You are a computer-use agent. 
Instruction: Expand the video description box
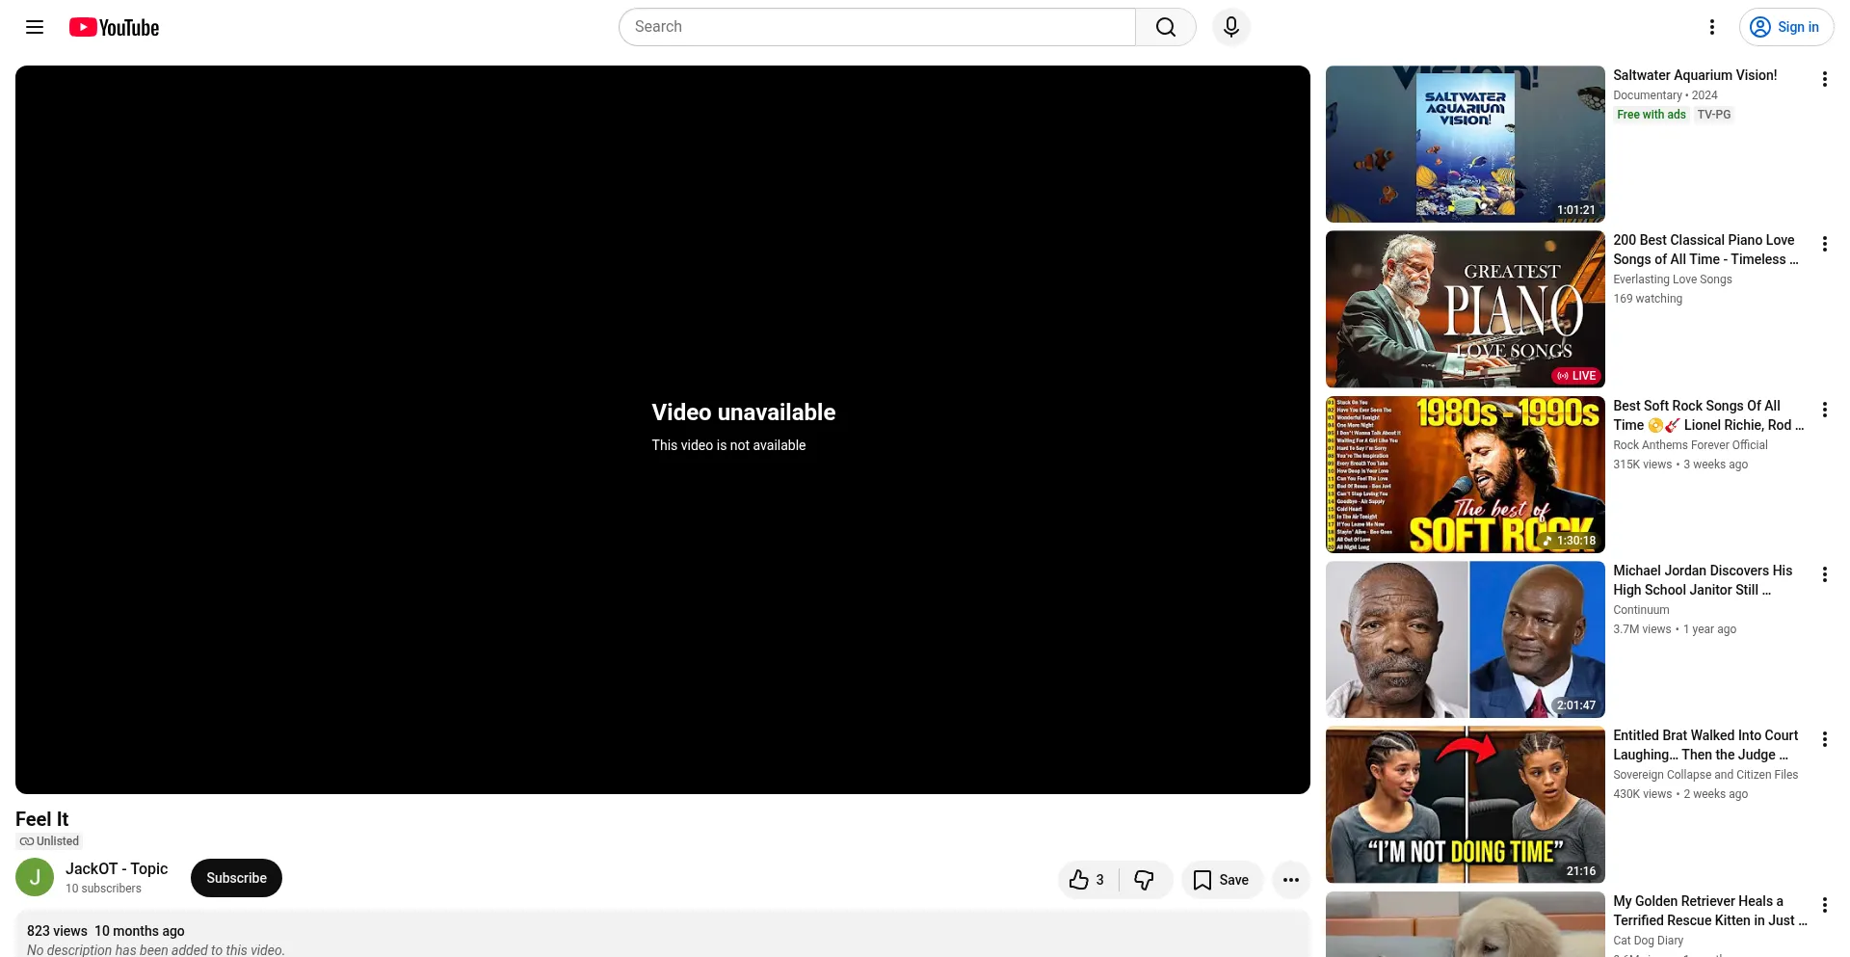(663, 935)
